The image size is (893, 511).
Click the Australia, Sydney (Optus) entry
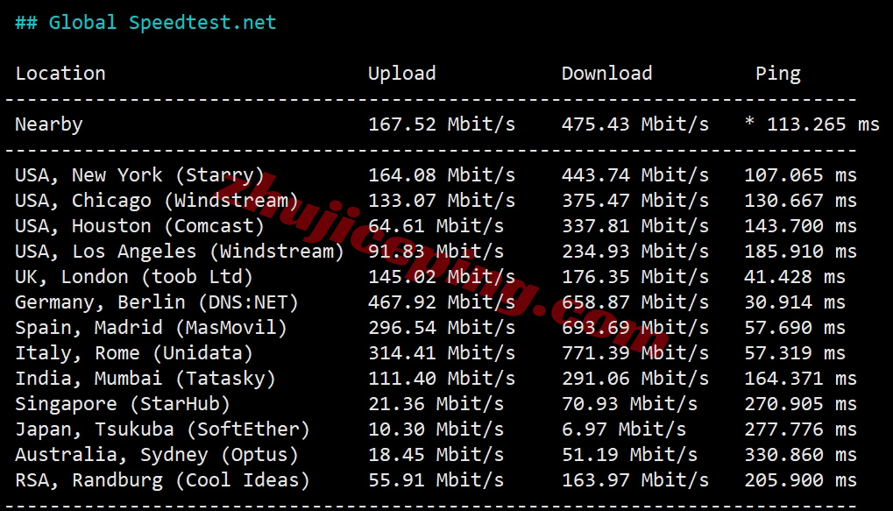pyautogui.click(x=157, y=455)
